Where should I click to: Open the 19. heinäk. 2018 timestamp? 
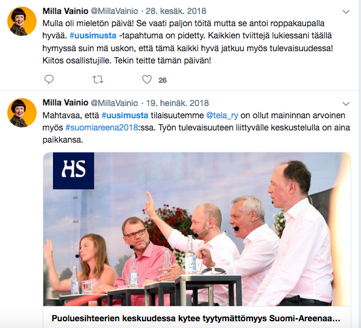[177, 103]
